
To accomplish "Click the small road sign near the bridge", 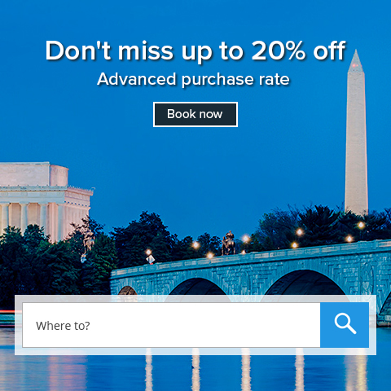I will (x=150, y=260).
